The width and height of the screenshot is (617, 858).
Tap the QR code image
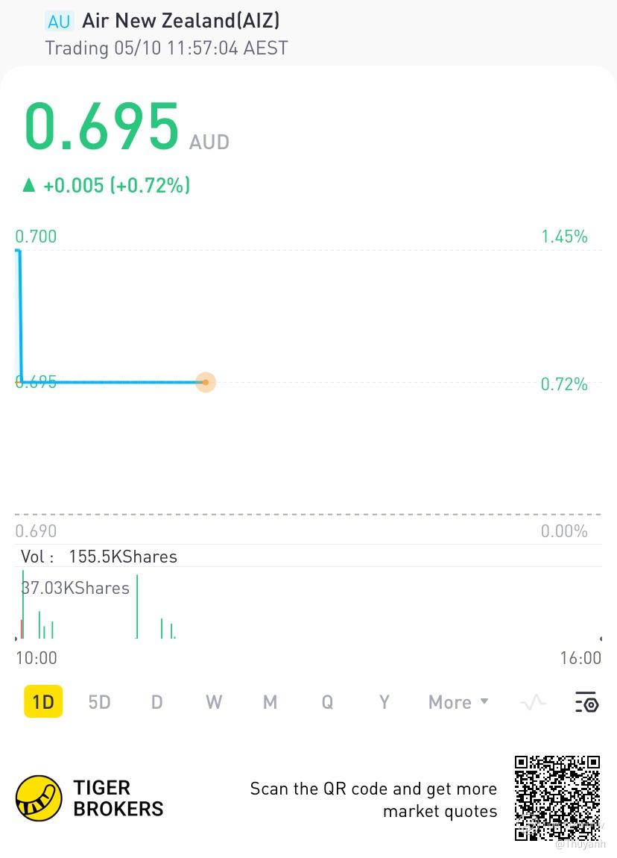(x=557, y=798)
